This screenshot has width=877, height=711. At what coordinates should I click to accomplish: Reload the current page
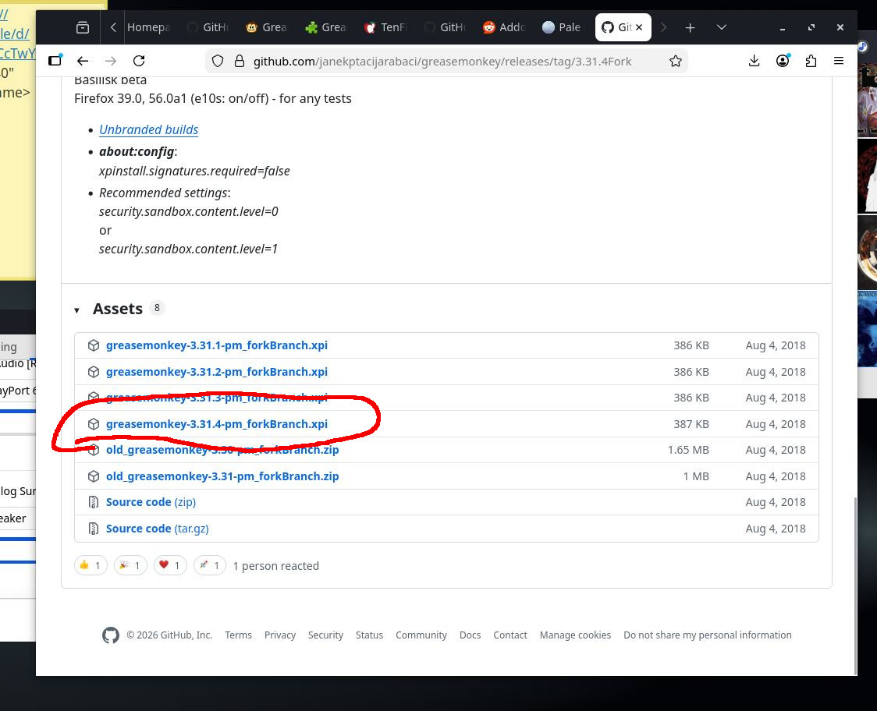(x=139, y=61)
